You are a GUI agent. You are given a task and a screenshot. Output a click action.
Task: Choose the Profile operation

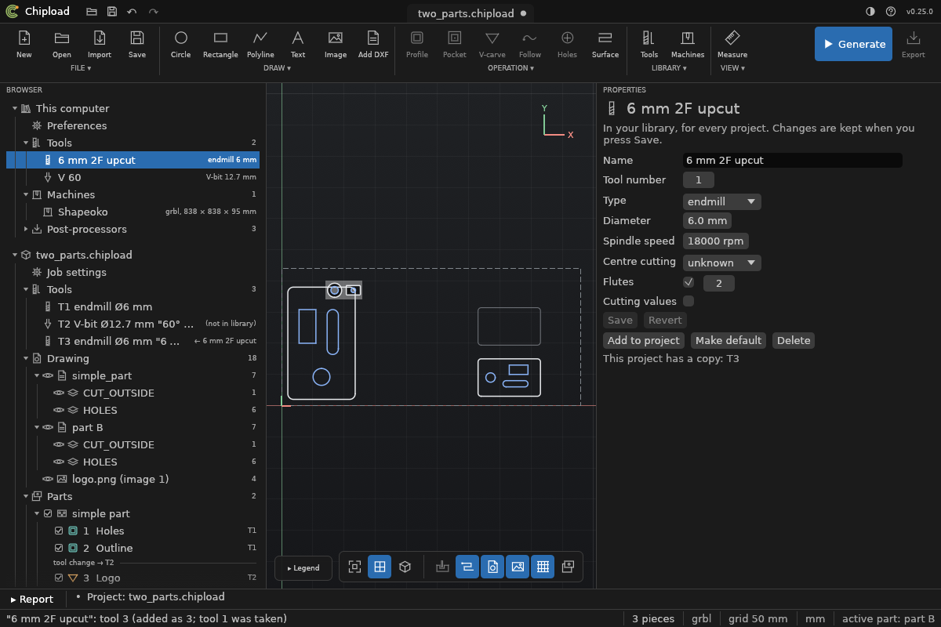click(x=417, y=44)
